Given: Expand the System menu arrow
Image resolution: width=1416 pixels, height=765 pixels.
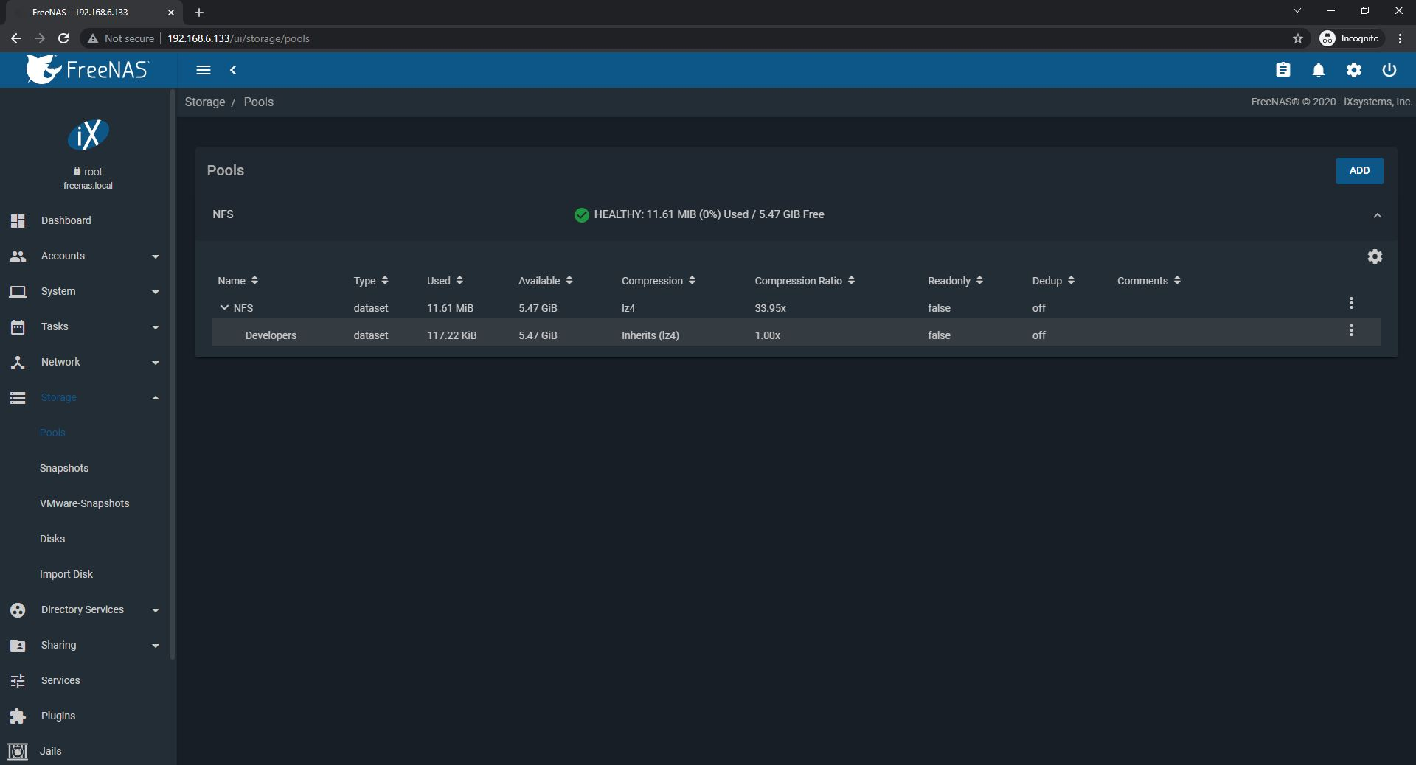Looking at the screenshot, I should coord(156,292).
